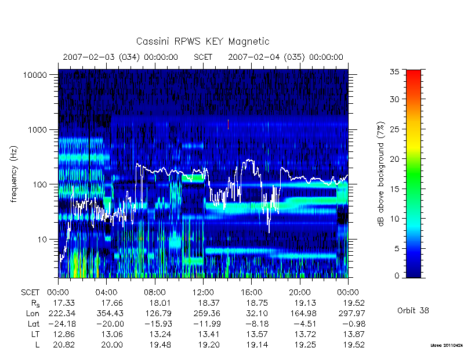The height and width of the screenshot is (348, 464).
Task: Click the "20:00" time label
Action: tap(299, 293)
